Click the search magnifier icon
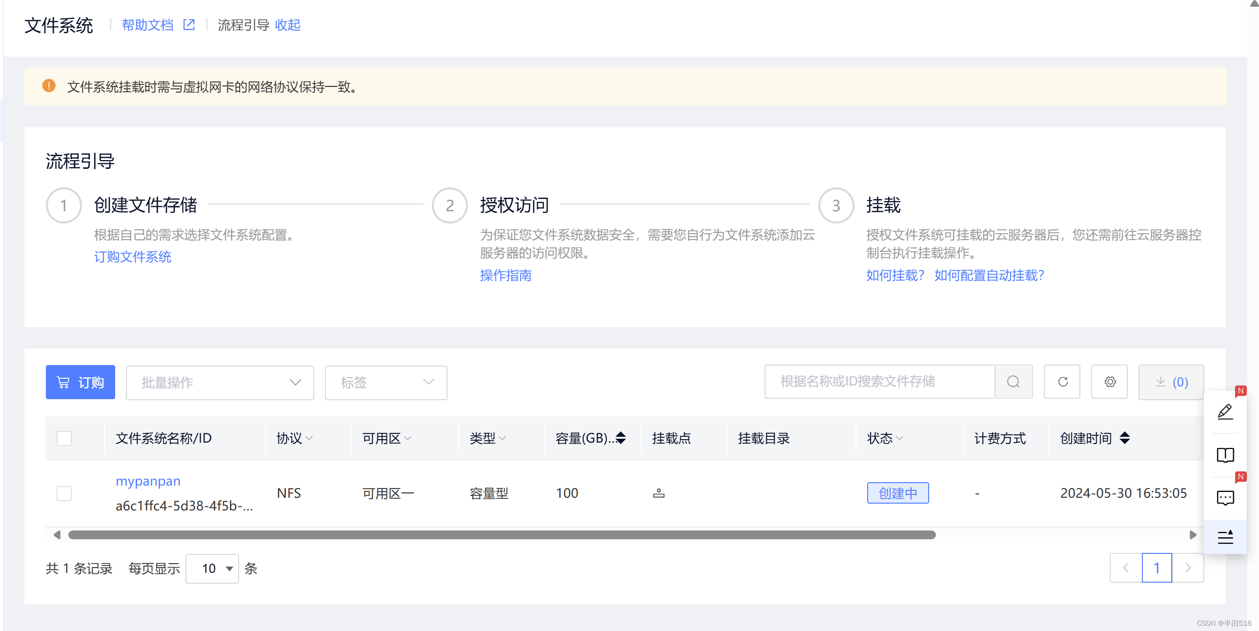1259x631 pixels. click(x=1013, y=382)
